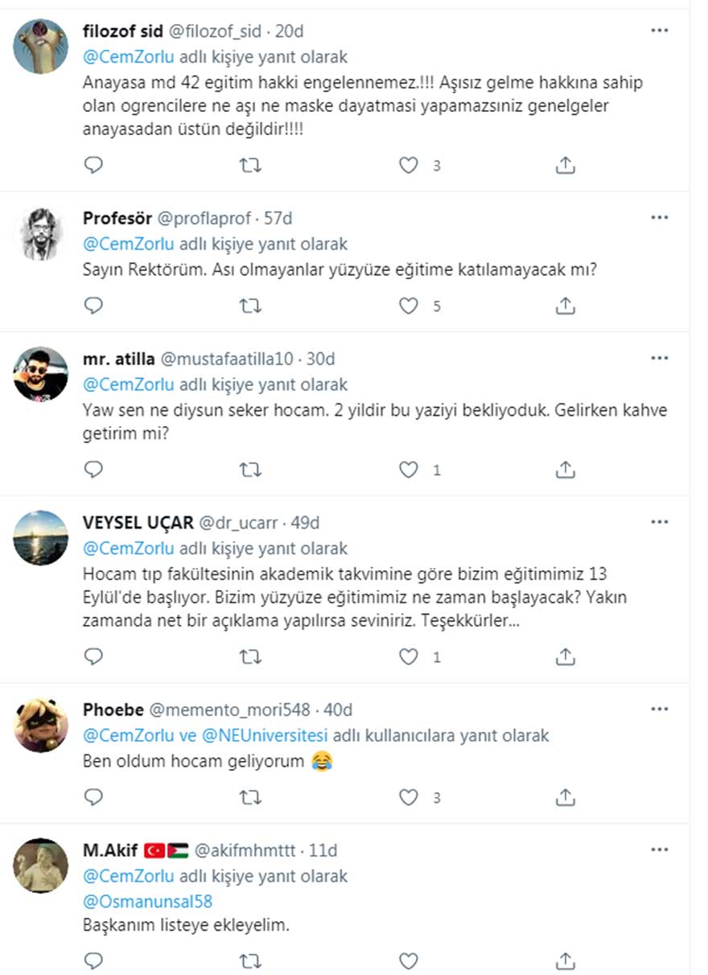Image resolution: width=708 pixels, height=975 pixels.
Task: Toggle like on Profesör's reply
Action: [409, 306]
